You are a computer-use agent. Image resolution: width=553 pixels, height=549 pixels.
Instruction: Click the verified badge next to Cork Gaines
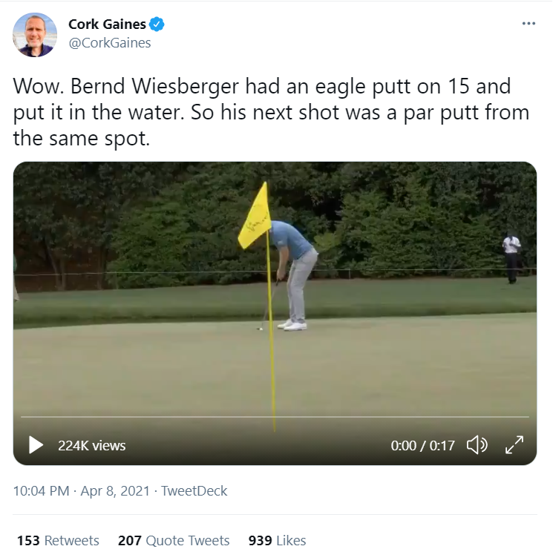pos(157,24)
